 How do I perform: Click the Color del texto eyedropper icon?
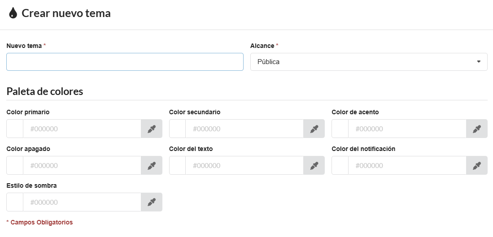314,166
